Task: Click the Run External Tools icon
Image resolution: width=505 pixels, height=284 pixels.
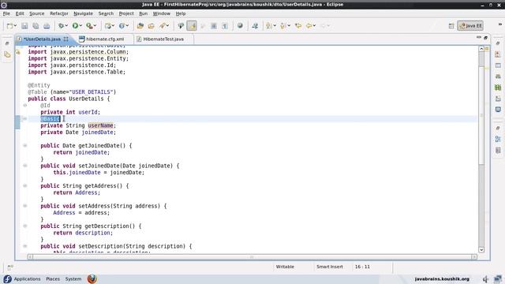Action: click(x=89, y=26)
